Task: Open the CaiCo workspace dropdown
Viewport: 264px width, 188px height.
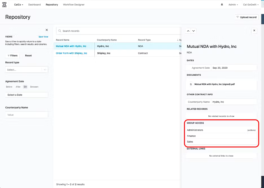Action: coord(19,5)
